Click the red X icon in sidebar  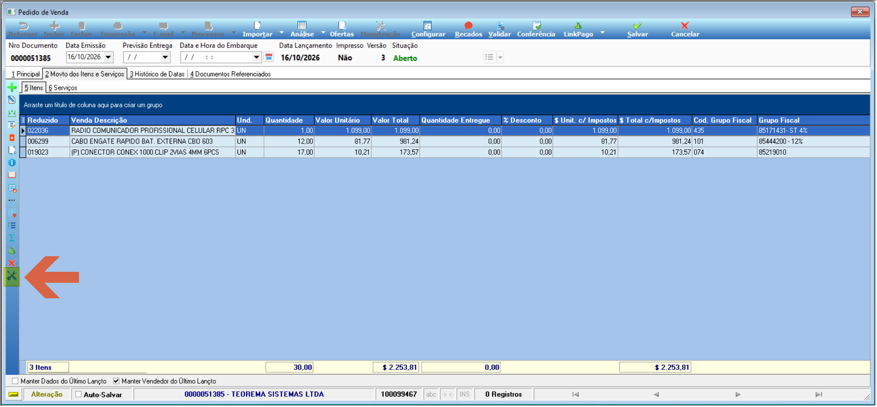pos(12,263)
